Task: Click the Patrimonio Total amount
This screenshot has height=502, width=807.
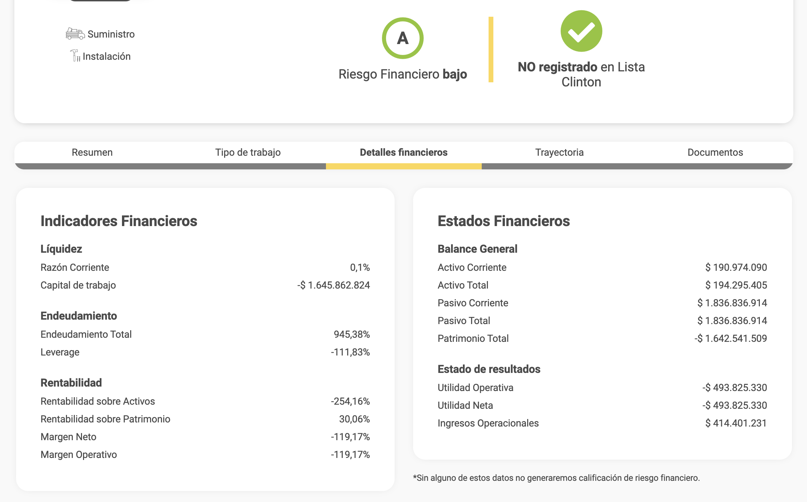Action: [730, 338]
